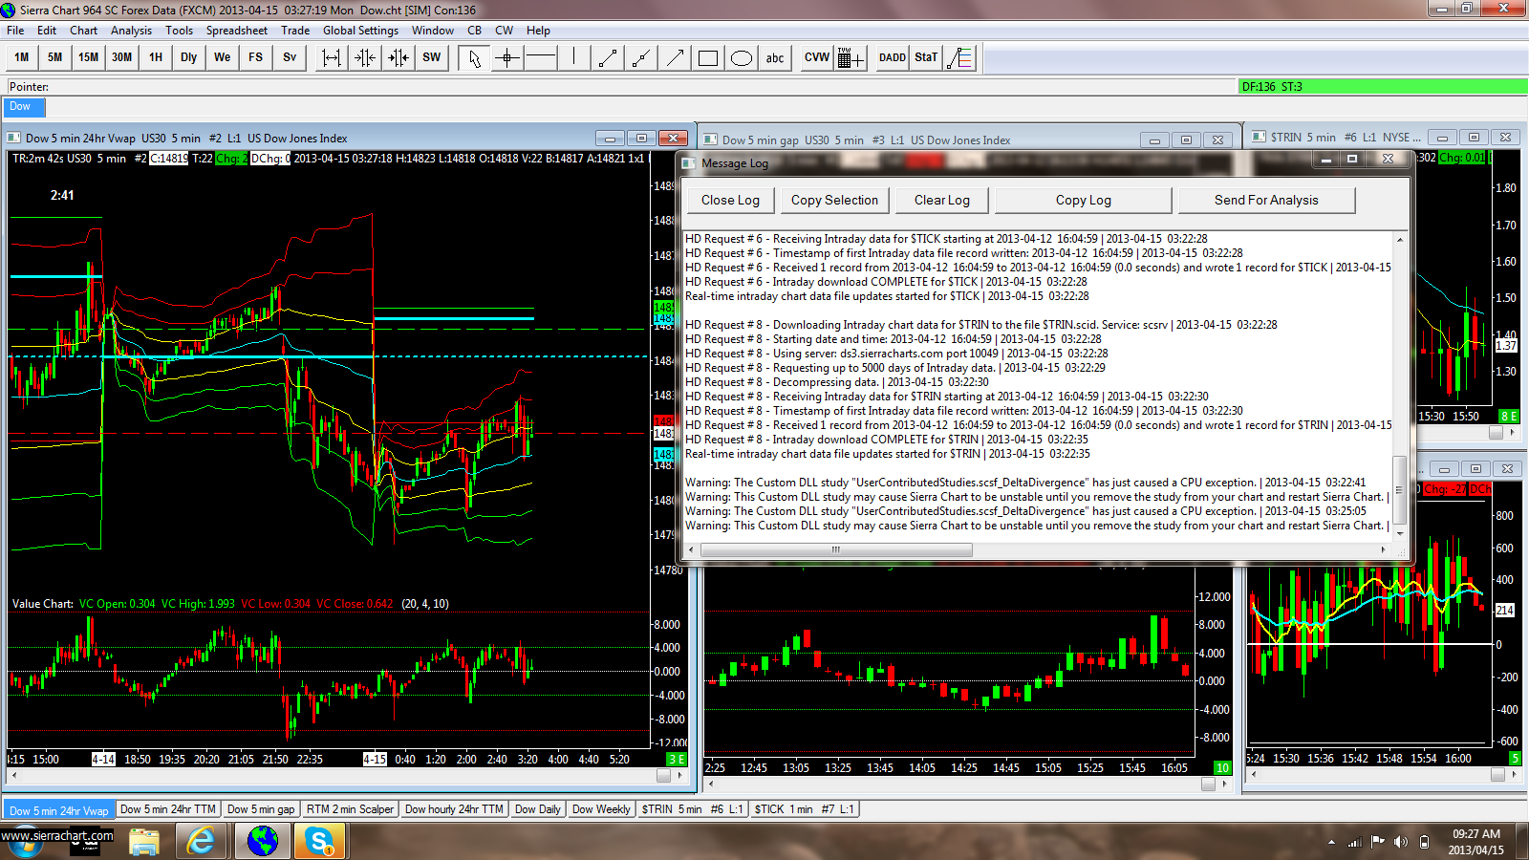Open the Trade menu

pyautogui.click(x=295, y=31)
